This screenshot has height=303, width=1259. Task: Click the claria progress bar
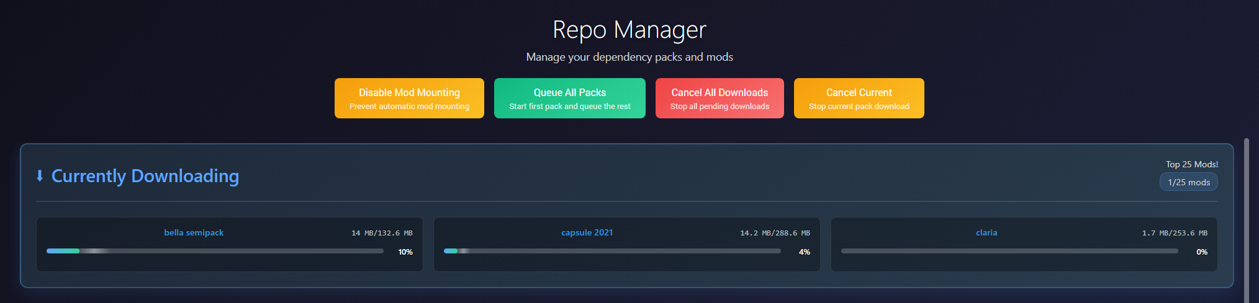point(1009,251)
